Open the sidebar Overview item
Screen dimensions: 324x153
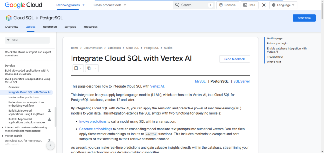[14, 87]
